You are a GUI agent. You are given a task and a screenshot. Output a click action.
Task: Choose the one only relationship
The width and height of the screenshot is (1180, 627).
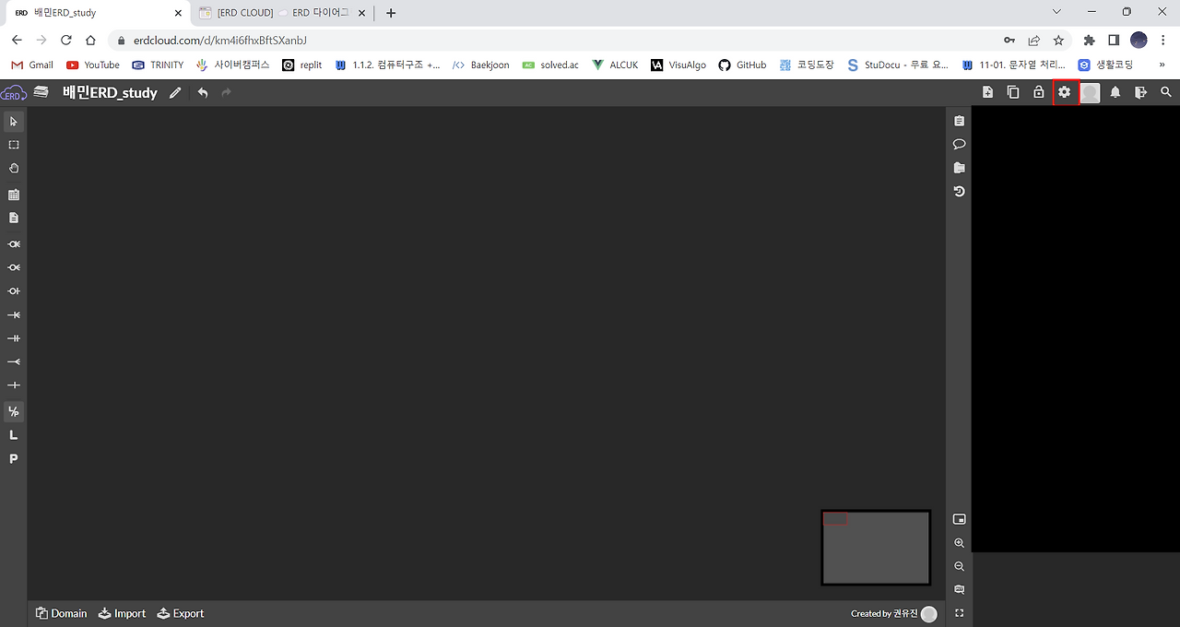point(14,338)
